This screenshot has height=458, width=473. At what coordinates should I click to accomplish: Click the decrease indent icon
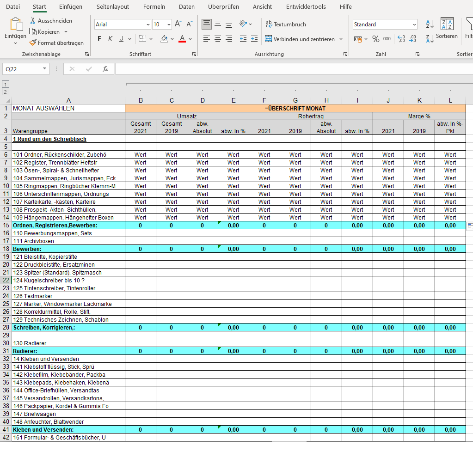(x=243, y=39)
